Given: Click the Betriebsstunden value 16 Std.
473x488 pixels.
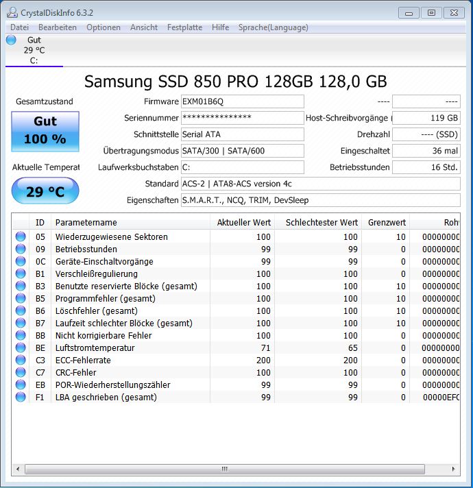Looking at the screenshot, I should 426,167.
